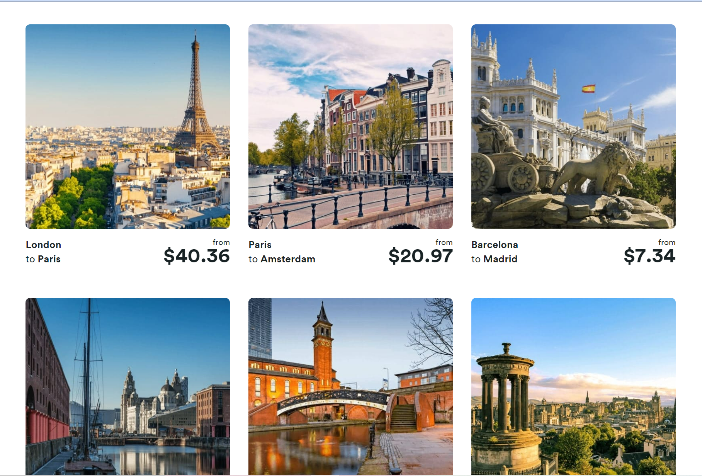702x476 pixels.
Task: Click the $7.34 fare price
Action: 649,256
